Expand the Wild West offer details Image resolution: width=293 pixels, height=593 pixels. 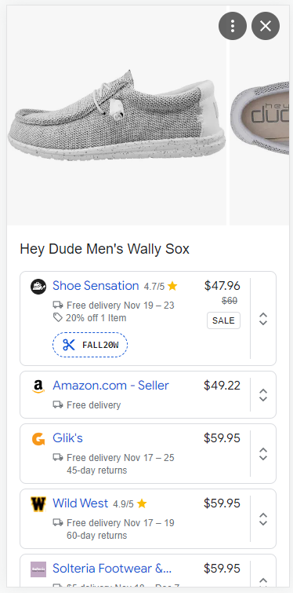pyautogui.click(x=263, y=519)
